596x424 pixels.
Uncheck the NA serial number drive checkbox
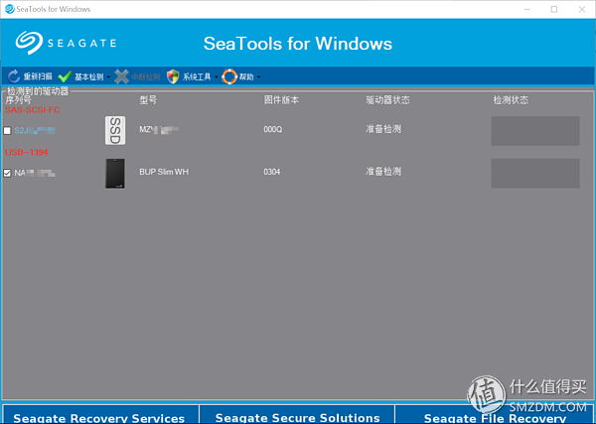click(x=7, y=173)
